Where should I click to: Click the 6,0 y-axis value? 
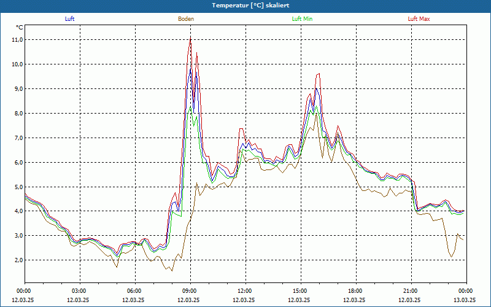coord(18,162)
